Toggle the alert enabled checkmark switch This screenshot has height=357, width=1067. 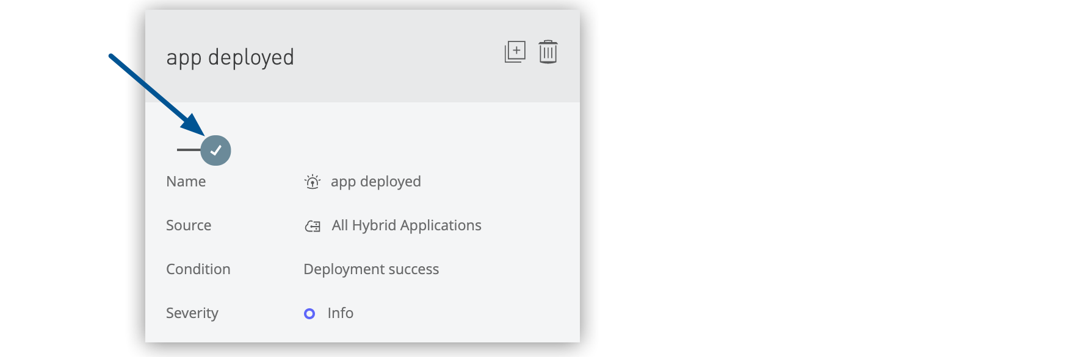click(215, 150)
